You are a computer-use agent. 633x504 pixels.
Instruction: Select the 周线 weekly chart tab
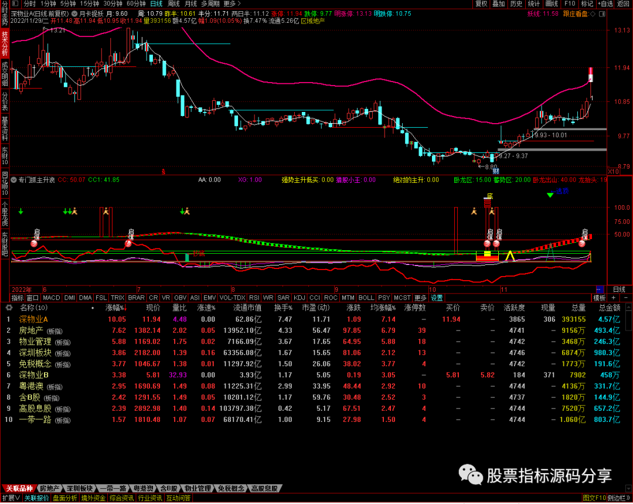point(173,4)
